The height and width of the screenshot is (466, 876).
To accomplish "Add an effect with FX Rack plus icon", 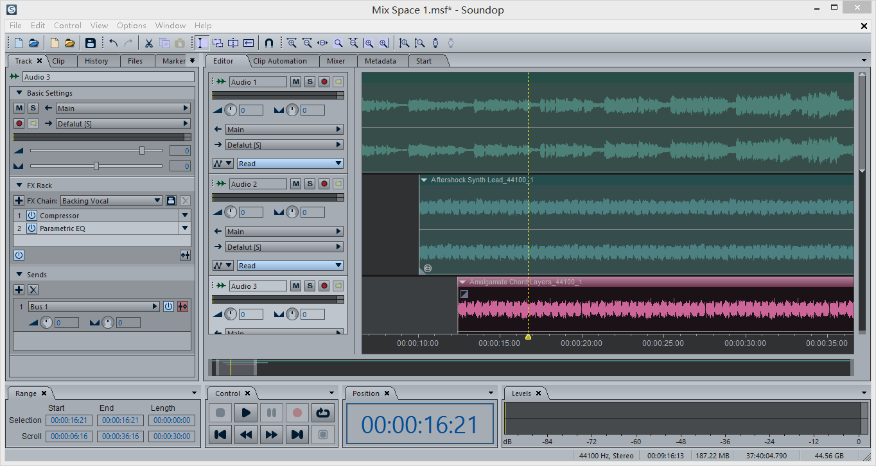I will tap(19, 201).
